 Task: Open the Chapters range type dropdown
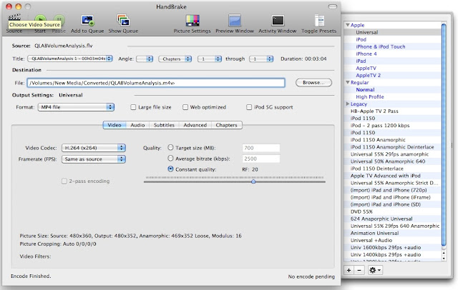pos(175,59)
